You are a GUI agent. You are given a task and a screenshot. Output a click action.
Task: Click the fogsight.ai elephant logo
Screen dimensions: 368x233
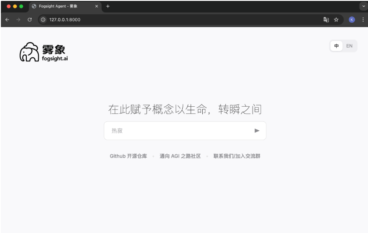pos(29,52)
